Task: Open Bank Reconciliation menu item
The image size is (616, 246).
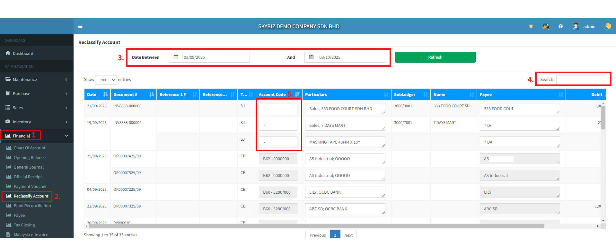Action: pos(32,206)
